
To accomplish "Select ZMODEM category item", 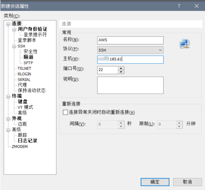I will [20, 147].
